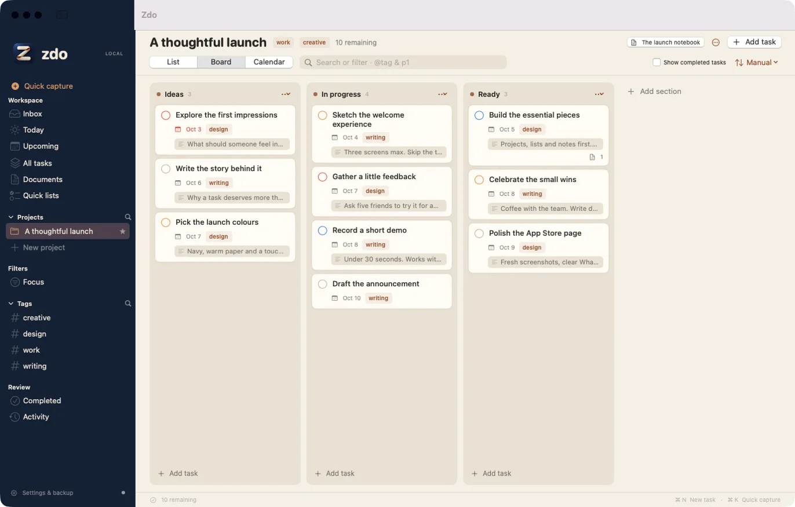Click the 10 remaining status bar text
The image size is (795, 507).
178,499
